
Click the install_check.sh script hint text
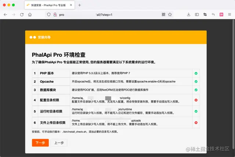[75, 132]
